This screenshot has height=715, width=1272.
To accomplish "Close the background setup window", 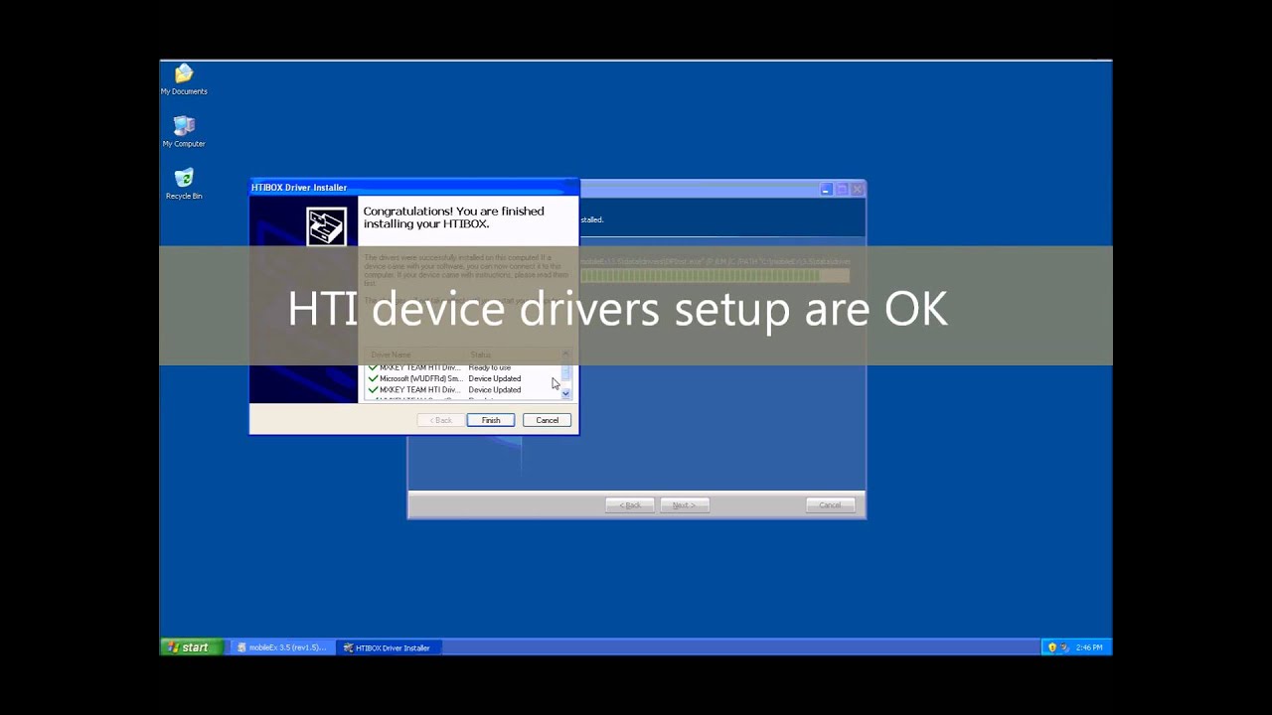I will click(858, 189).
